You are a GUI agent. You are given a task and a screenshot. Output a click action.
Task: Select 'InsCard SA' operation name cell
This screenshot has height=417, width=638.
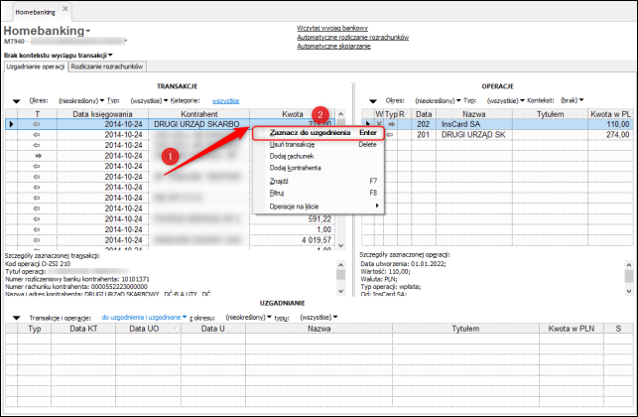pos(474,124)
